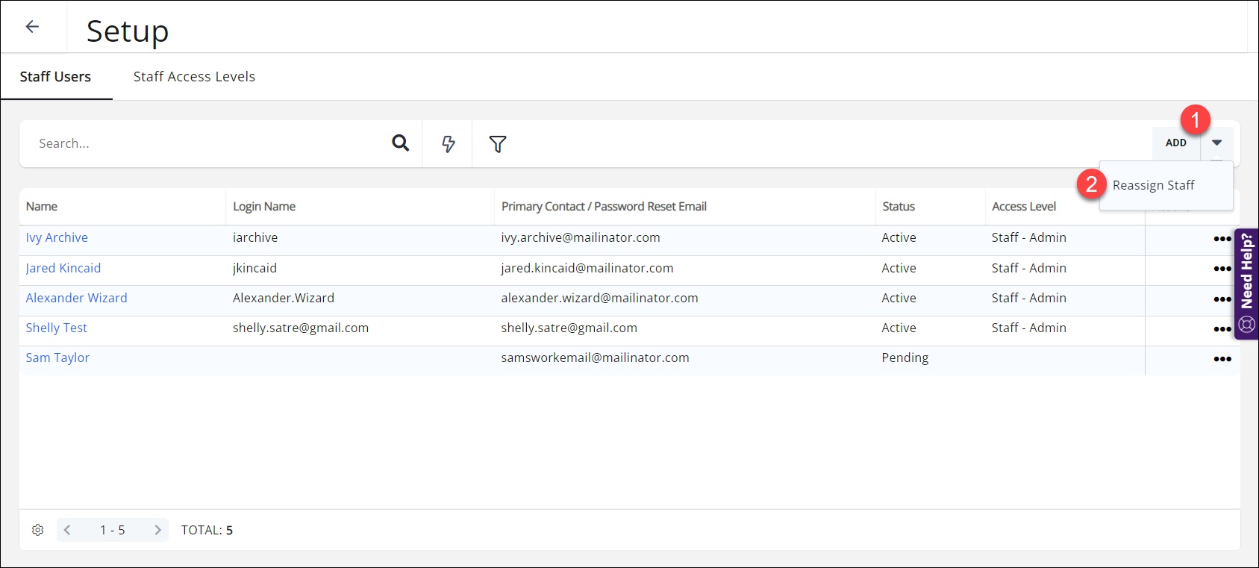Open the Need Help? side panel
Image resolution: width=1259 pixels, height=568 pixels.
point(1246,284)
